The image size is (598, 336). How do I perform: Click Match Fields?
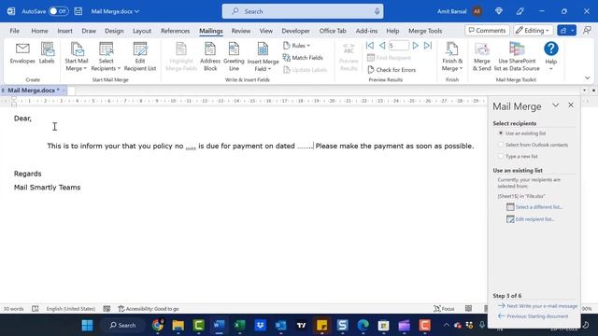[303, 58]
